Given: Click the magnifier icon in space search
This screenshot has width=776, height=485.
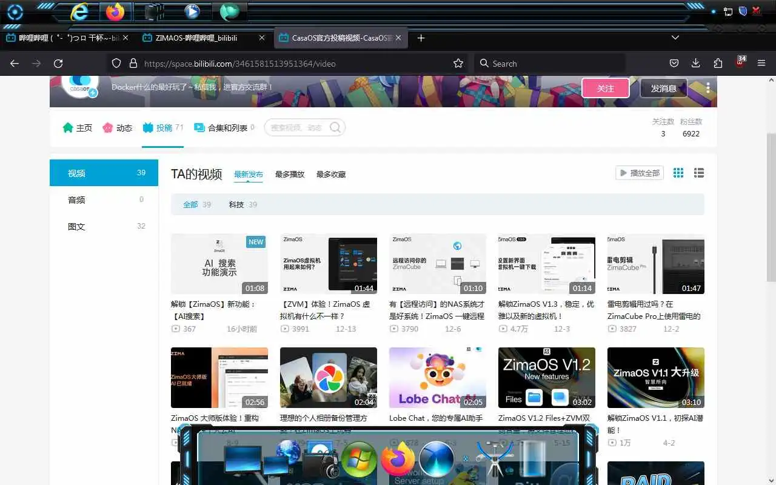Looking at the screenshot, I should (335, 127).
